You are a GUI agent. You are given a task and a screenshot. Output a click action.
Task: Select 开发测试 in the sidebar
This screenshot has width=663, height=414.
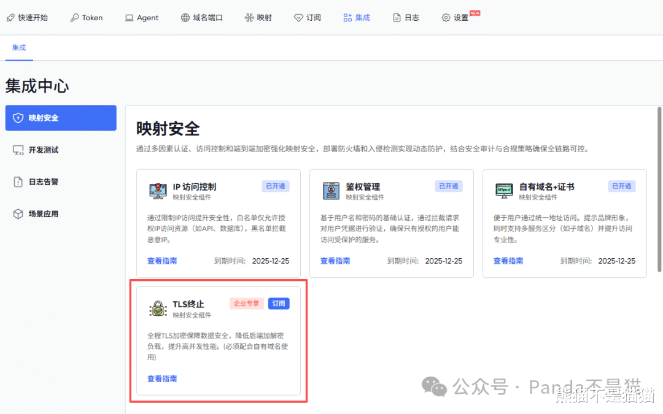point(61,150)
